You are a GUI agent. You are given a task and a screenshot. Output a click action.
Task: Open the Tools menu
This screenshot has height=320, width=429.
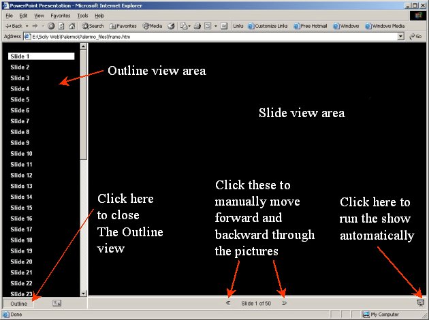coord(82,15)
